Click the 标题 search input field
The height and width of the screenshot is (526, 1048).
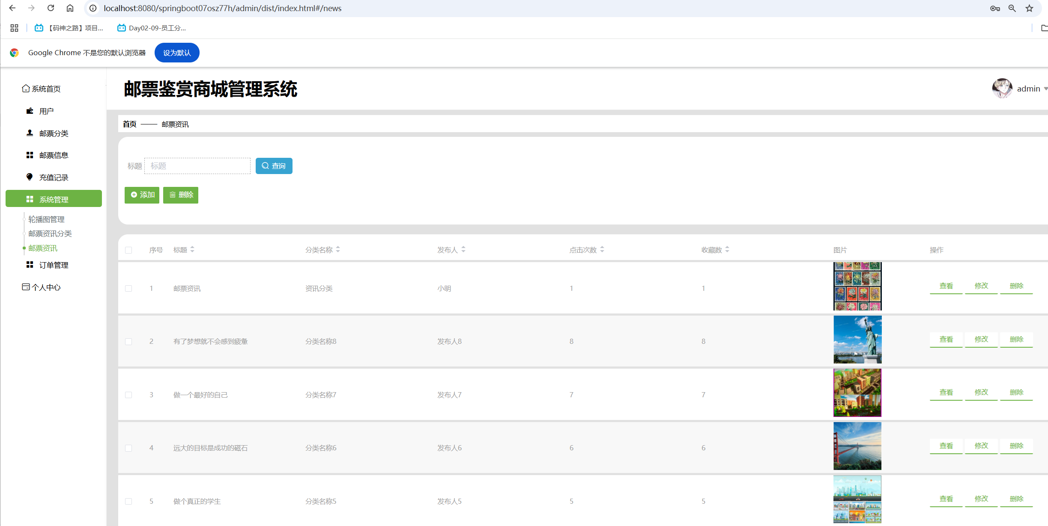pos(197,166)
